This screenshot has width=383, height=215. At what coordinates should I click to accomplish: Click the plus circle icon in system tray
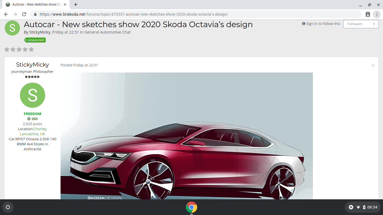tap(351, 207)
